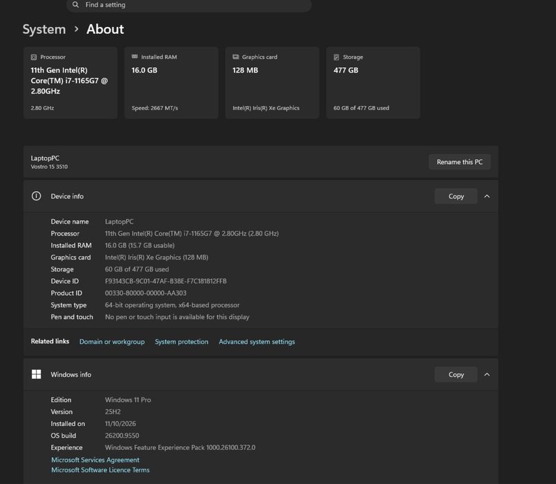Click the Version value 25H2
The height and width of the screenshot is (484, 556).
[113, 412]
